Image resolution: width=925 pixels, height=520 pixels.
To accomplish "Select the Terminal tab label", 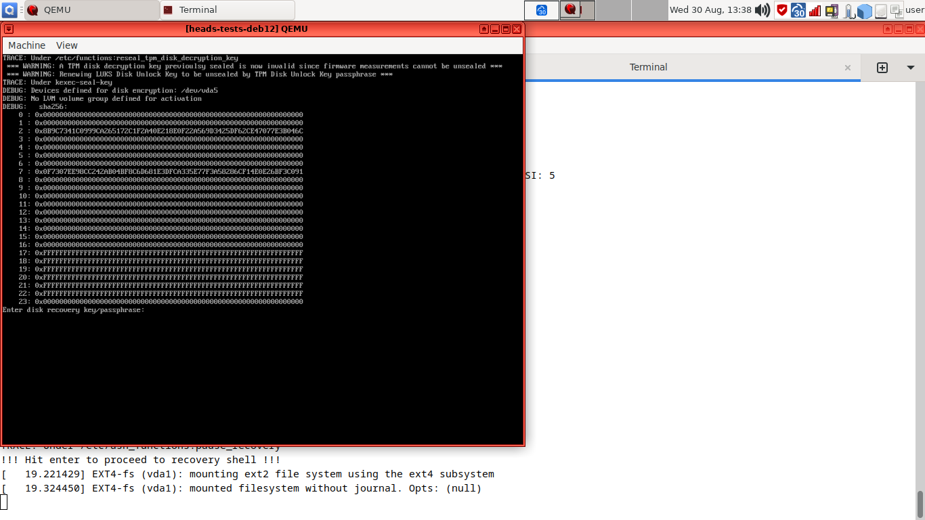I will [x=648, y=67].
